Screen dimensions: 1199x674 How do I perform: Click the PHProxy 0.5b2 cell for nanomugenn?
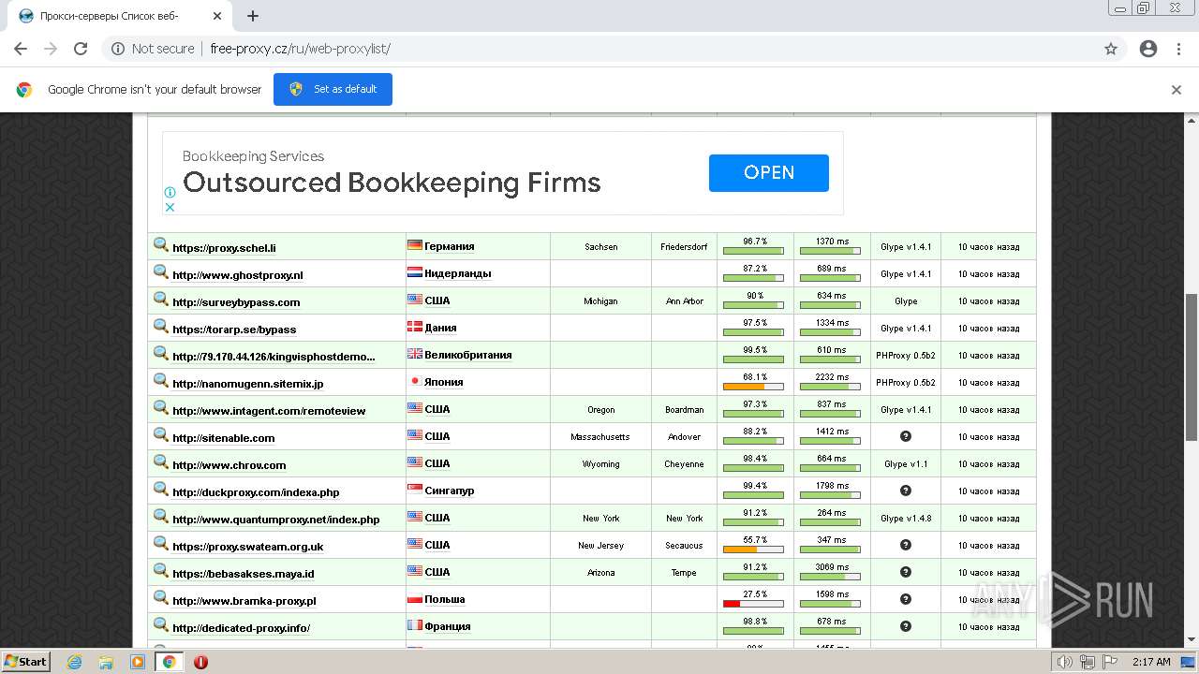906,383
